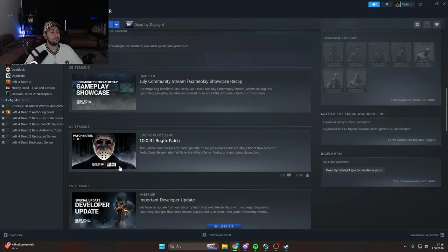Open the Steam announcements megaphone button

374,4
